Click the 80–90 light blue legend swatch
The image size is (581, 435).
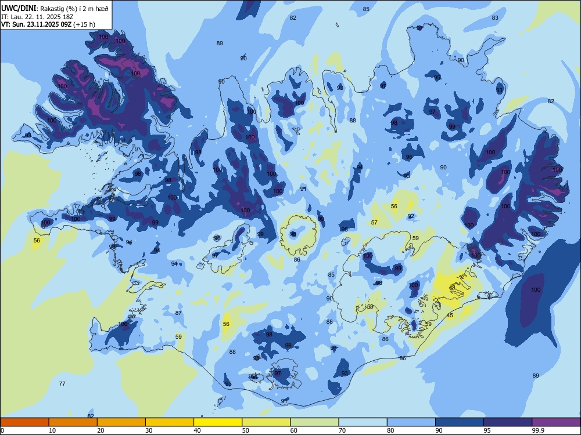pyautogui.click(x=411, y=422)
